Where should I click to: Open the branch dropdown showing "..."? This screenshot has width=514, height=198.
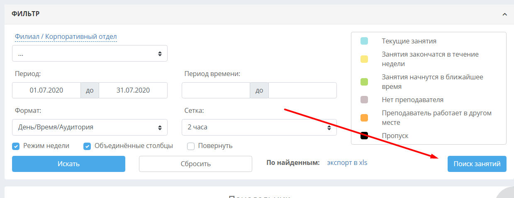click(90, 53)
